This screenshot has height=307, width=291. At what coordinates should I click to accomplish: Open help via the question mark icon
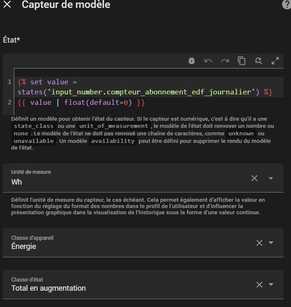pos(286,5)
